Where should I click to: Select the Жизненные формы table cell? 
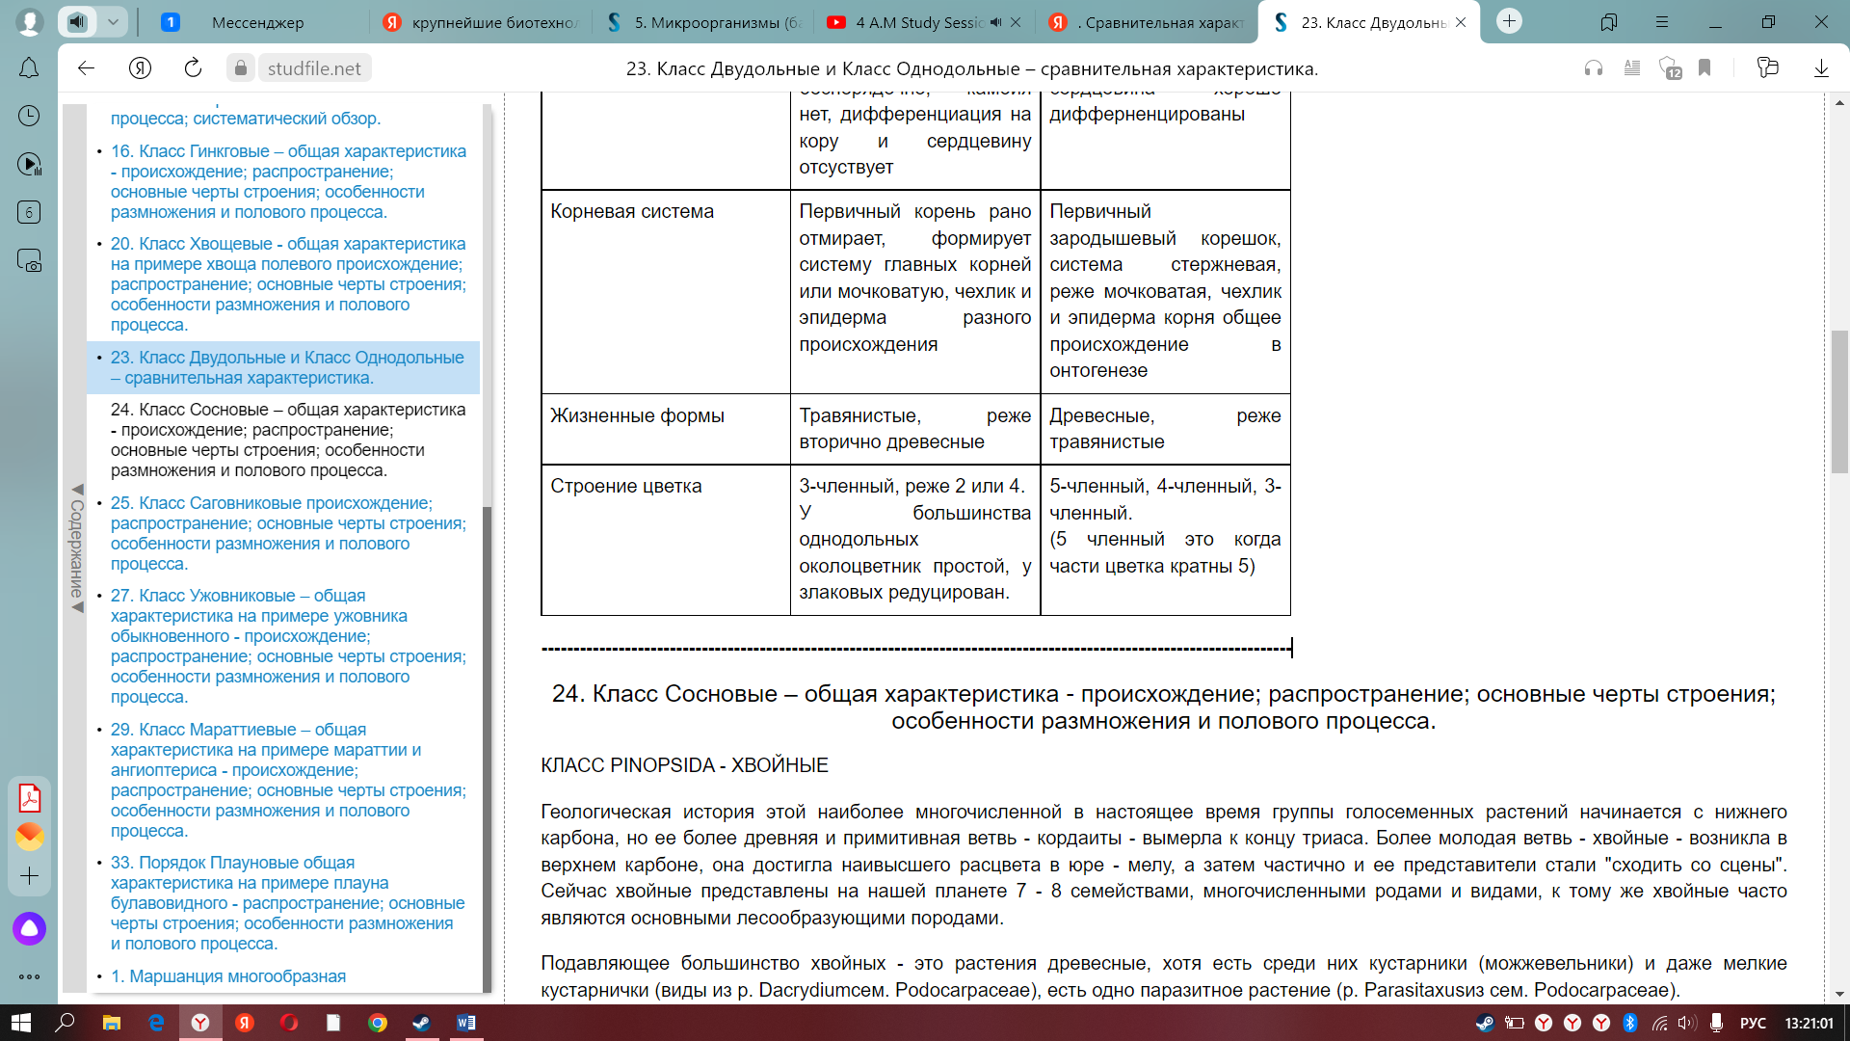(x=666, y=429)
